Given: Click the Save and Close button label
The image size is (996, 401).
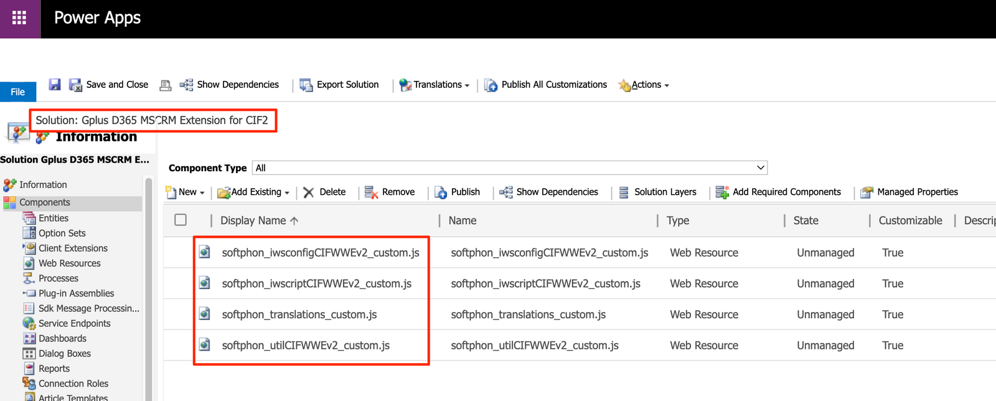Looking at the screenshot, I should coord(117,85).
